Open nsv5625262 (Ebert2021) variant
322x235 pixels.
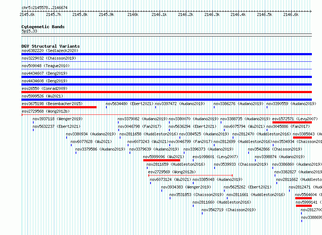247,187
